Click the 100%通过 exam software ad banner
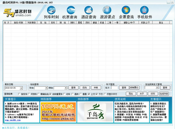 coord(58,112)
